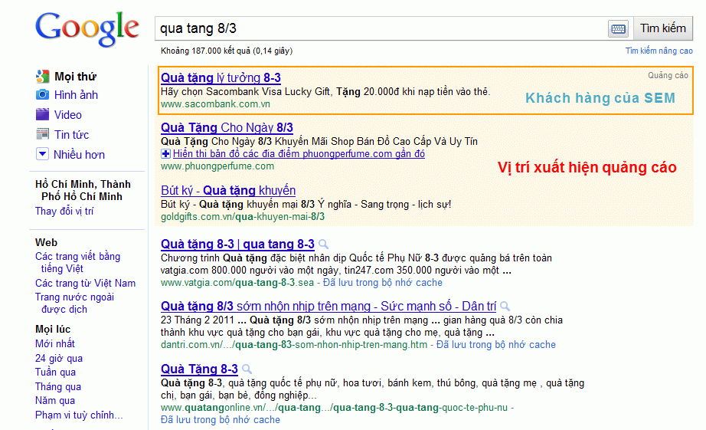Filter results by 24 giờ qua
Screen dimensions: 706x430
(x=58, y=358)
